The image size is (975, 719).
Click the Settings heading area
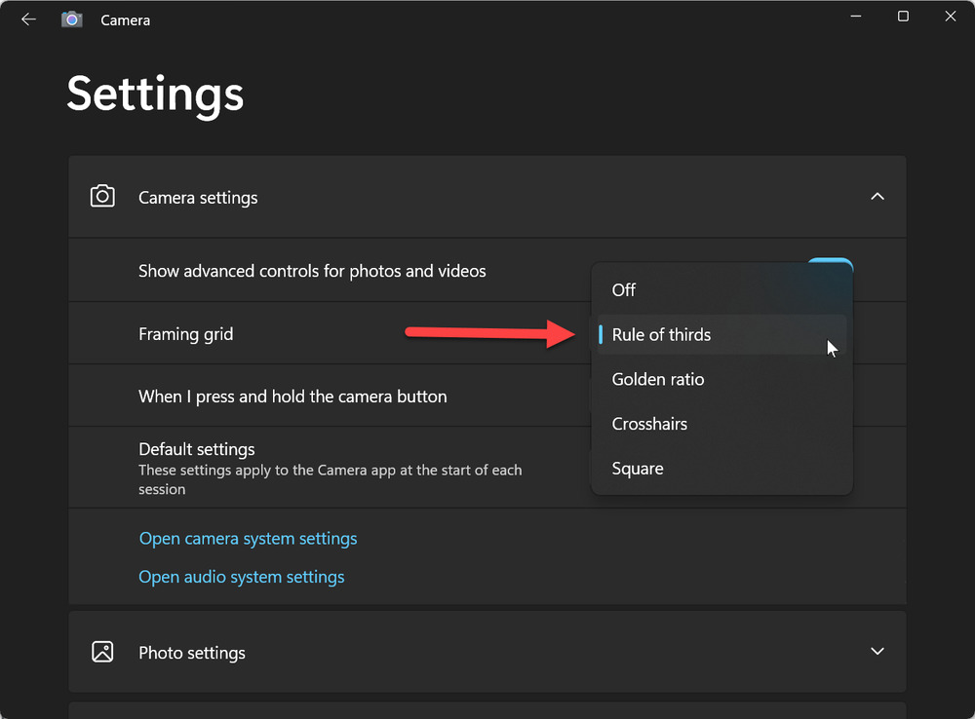(x=154, y=94)
